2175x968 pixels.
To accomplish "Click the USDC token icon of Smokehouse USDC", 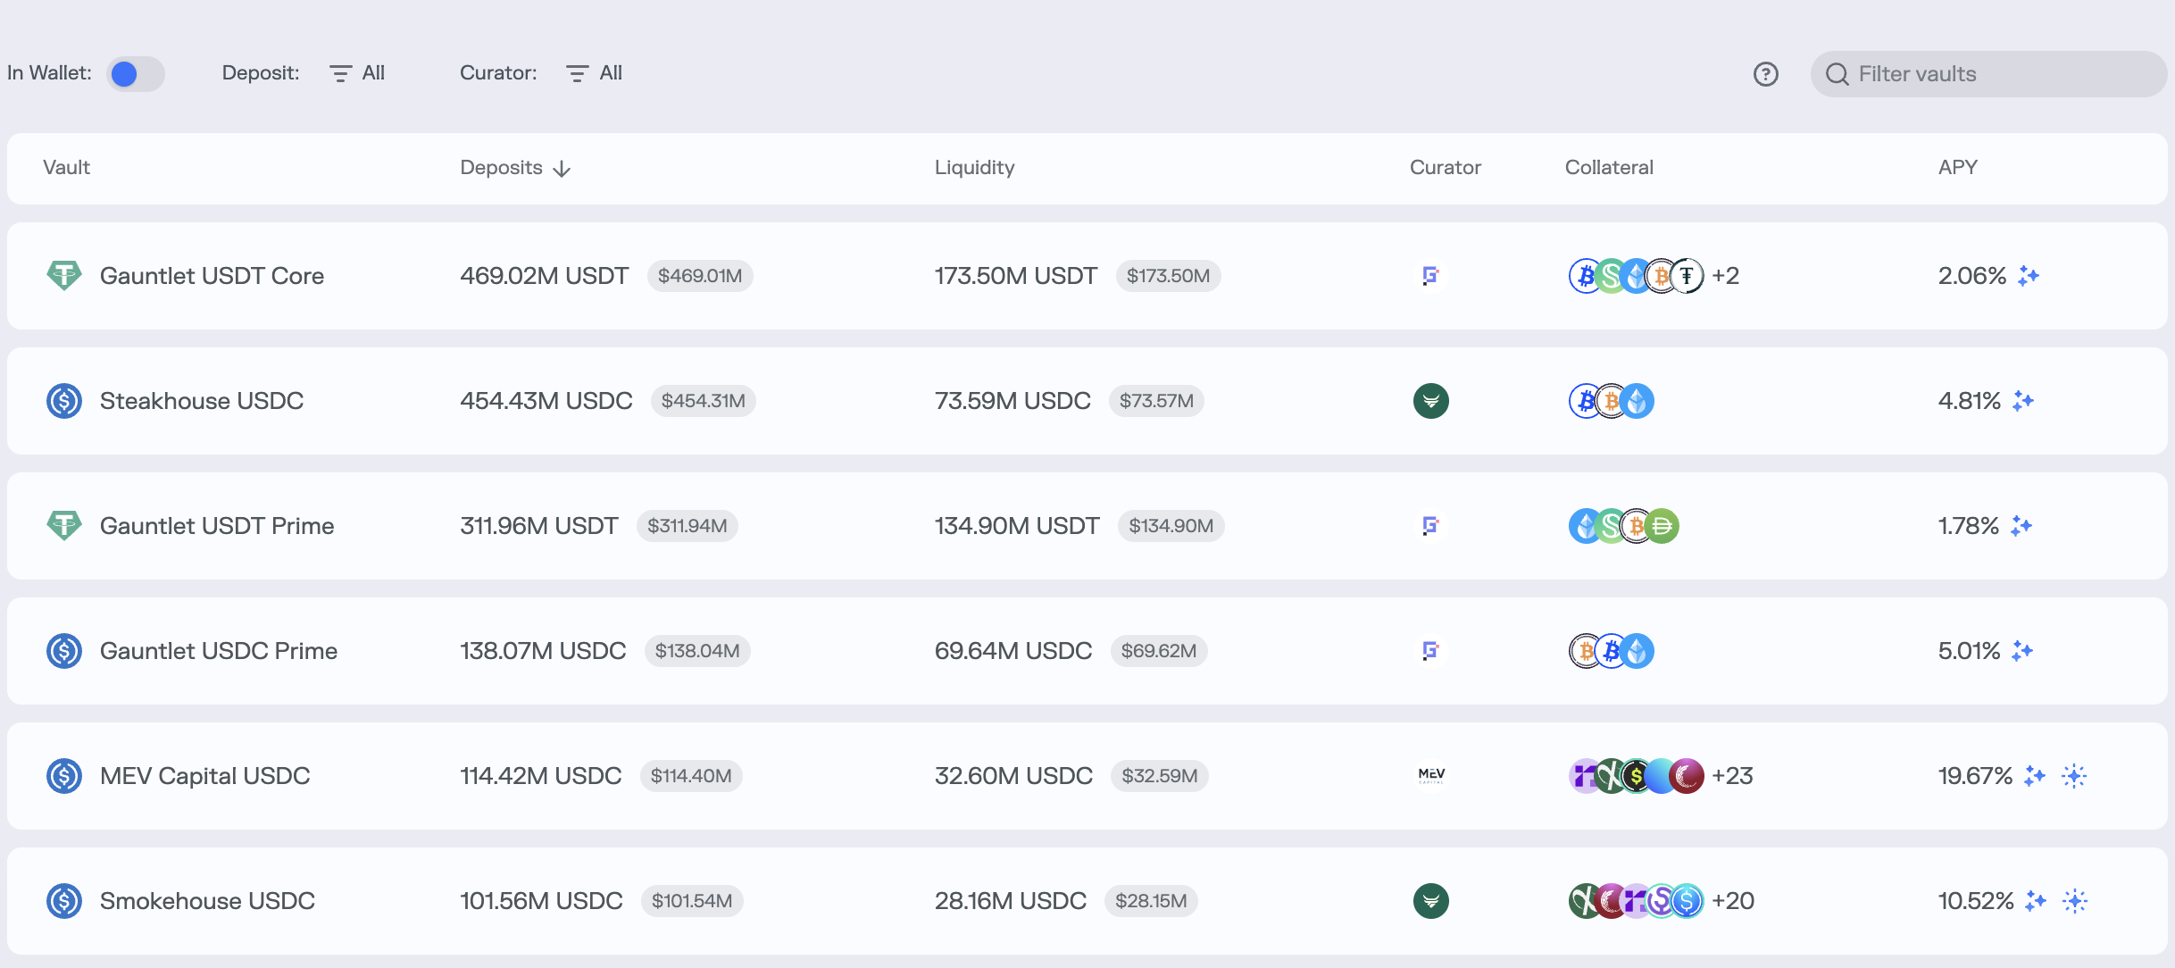I will click(64, 901).
